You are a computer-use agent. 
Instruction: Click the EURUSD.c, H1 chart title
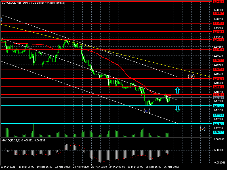pos(33,3)
